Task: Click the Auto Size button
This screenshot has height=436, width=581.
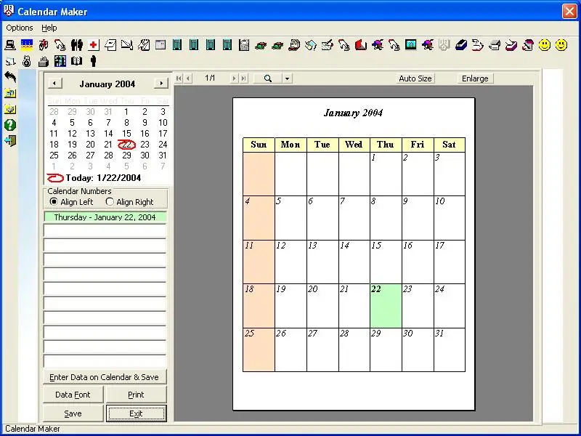Action: pos(415,78)
